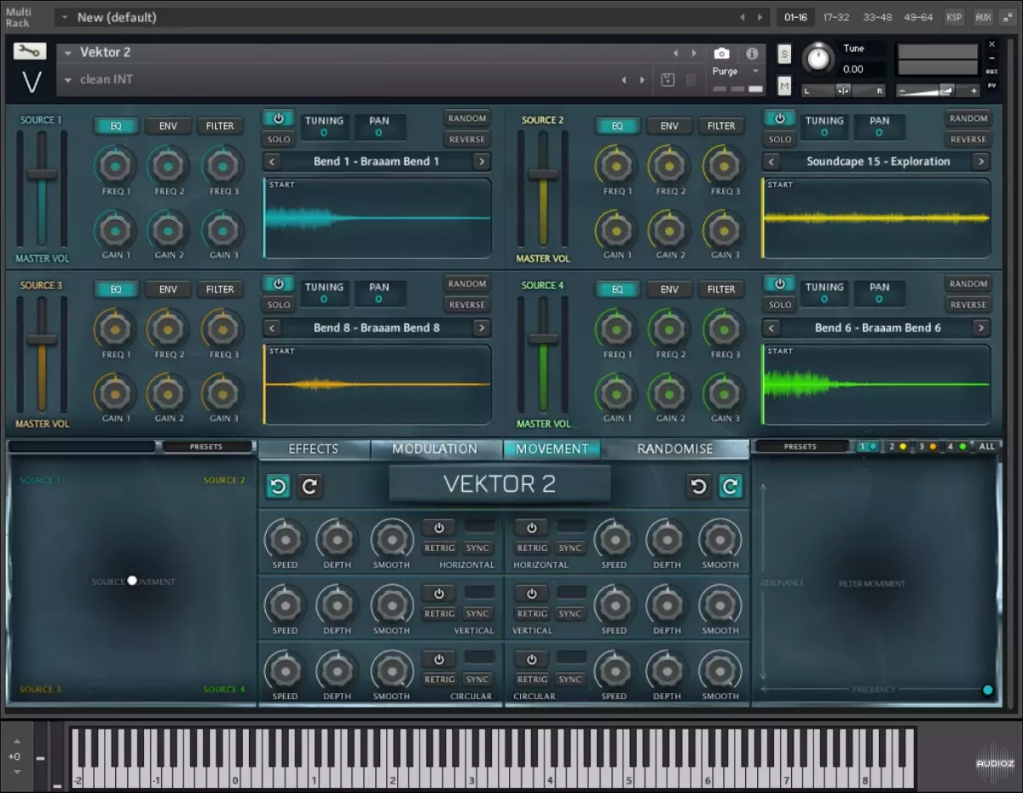Click Source 1 master volume fader
Viewport: 1023px width, 793px height.
point(42,174)
